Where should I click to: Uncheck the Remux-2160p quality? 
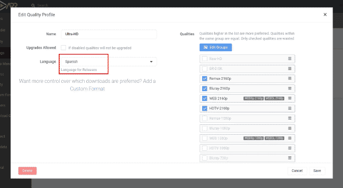point(205,79)
